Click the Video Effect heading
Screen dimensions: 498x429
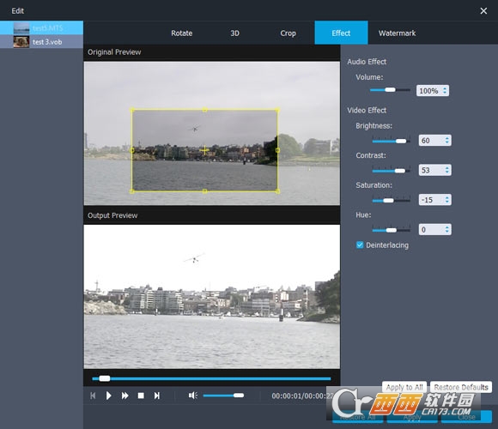367,110
